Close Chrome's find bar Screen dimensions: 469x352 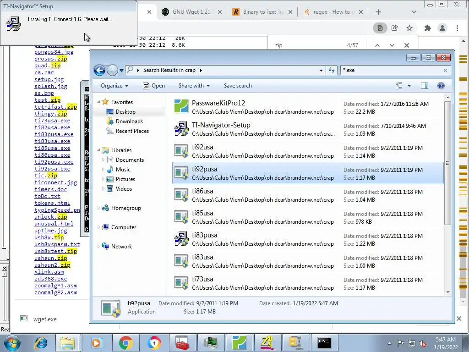(x=407, y=45)
